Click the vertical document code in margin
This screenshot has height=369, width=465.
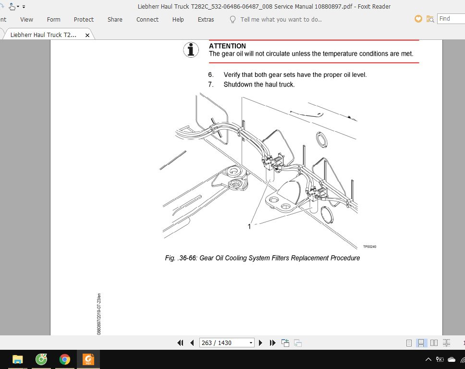coord(99,314)
